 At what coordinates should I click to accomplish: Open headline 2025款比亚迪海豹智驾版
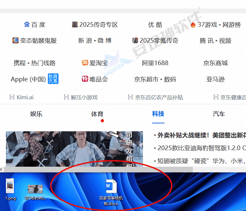202,148
